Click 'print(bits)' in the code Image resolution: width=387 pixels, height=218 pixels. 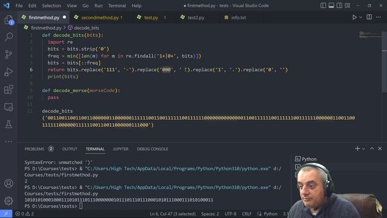click(63, 77)
